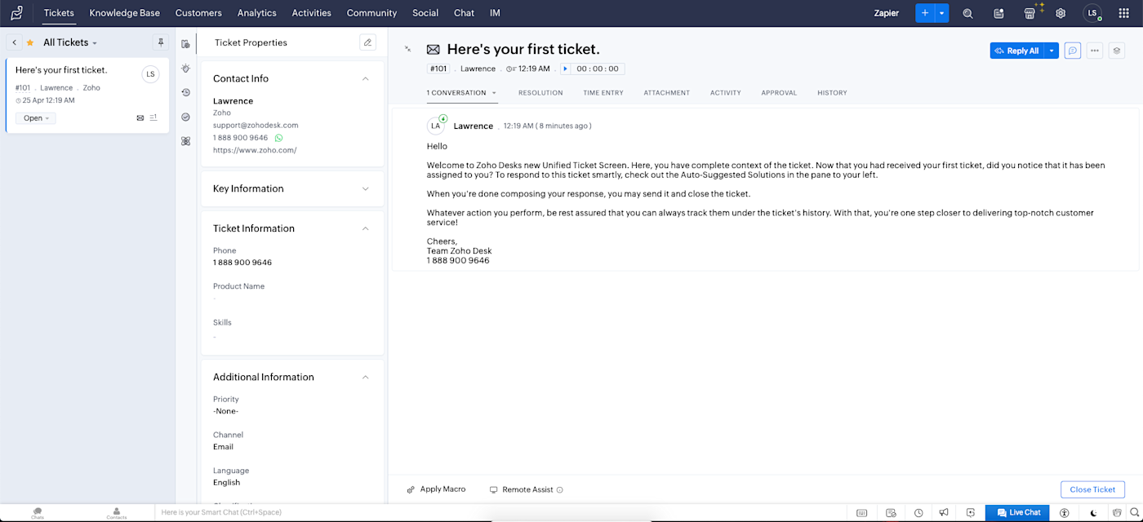Click the Close Ticket button
The image size is (1143, 522).
coord(1092,489)
